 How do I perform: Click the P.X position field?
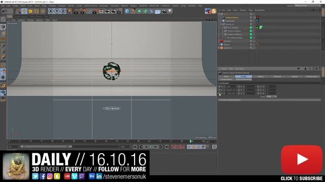click(232, 86)
